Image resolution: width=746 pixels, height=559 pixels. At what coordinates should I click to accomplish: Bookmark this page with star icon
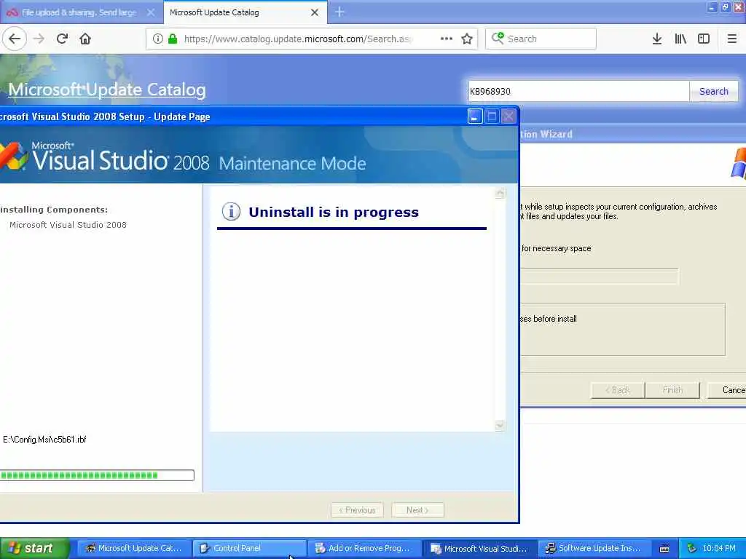467,39
